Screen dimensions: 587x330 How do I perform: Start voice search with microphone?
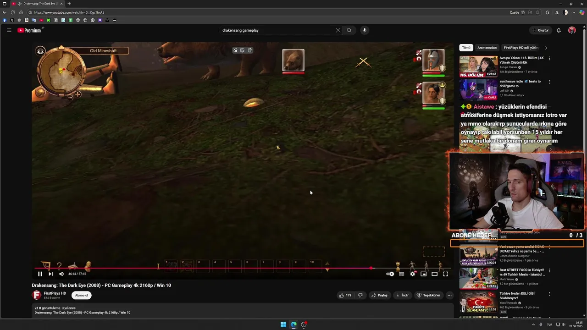365,30
